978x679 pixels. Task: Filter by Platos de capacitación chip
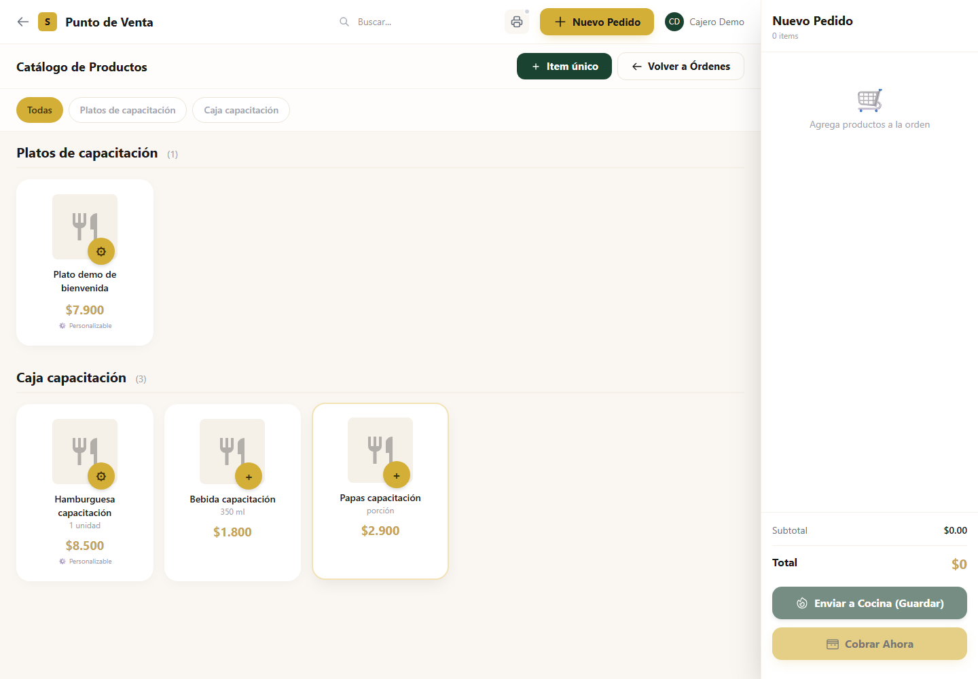pyautogui.click(x=128, y=110)
